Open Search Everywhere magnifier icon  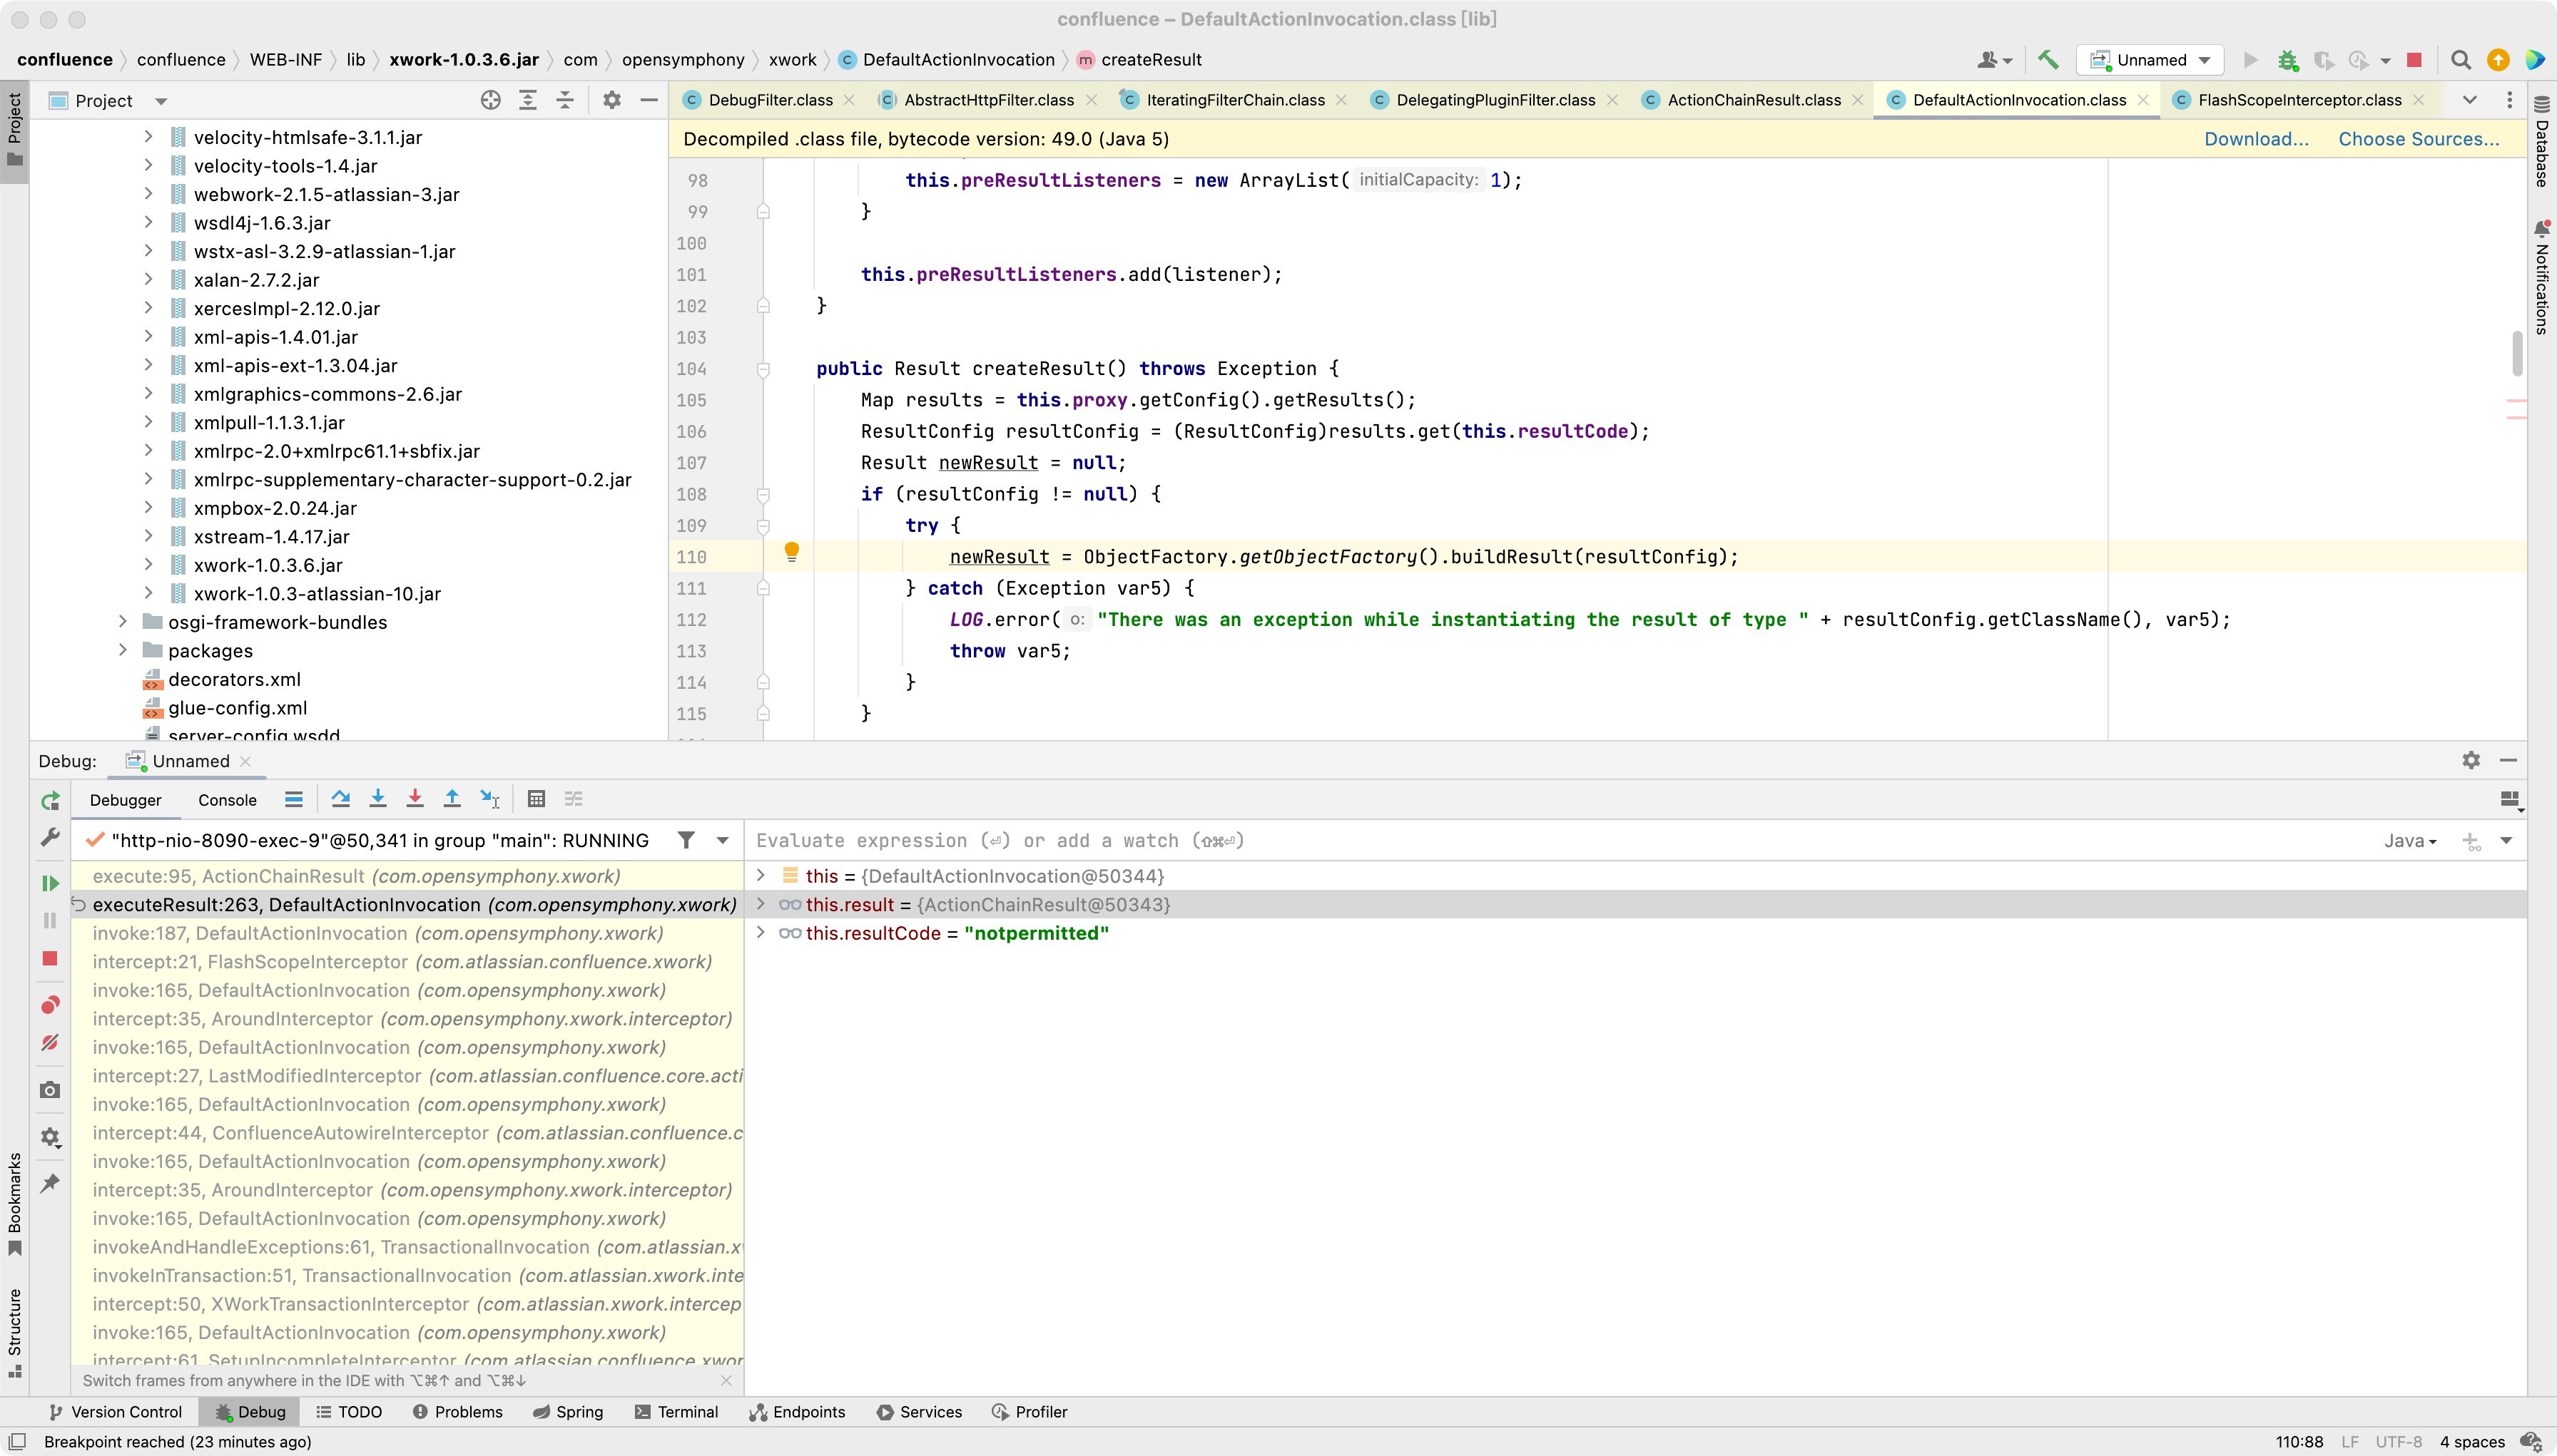(2461, 60)
